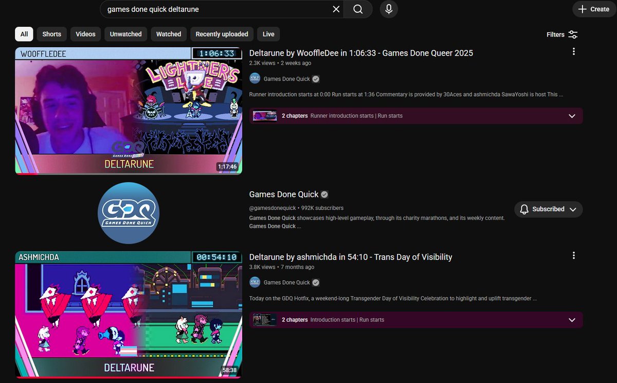Select the All filter chip

[x=24, y=34]
